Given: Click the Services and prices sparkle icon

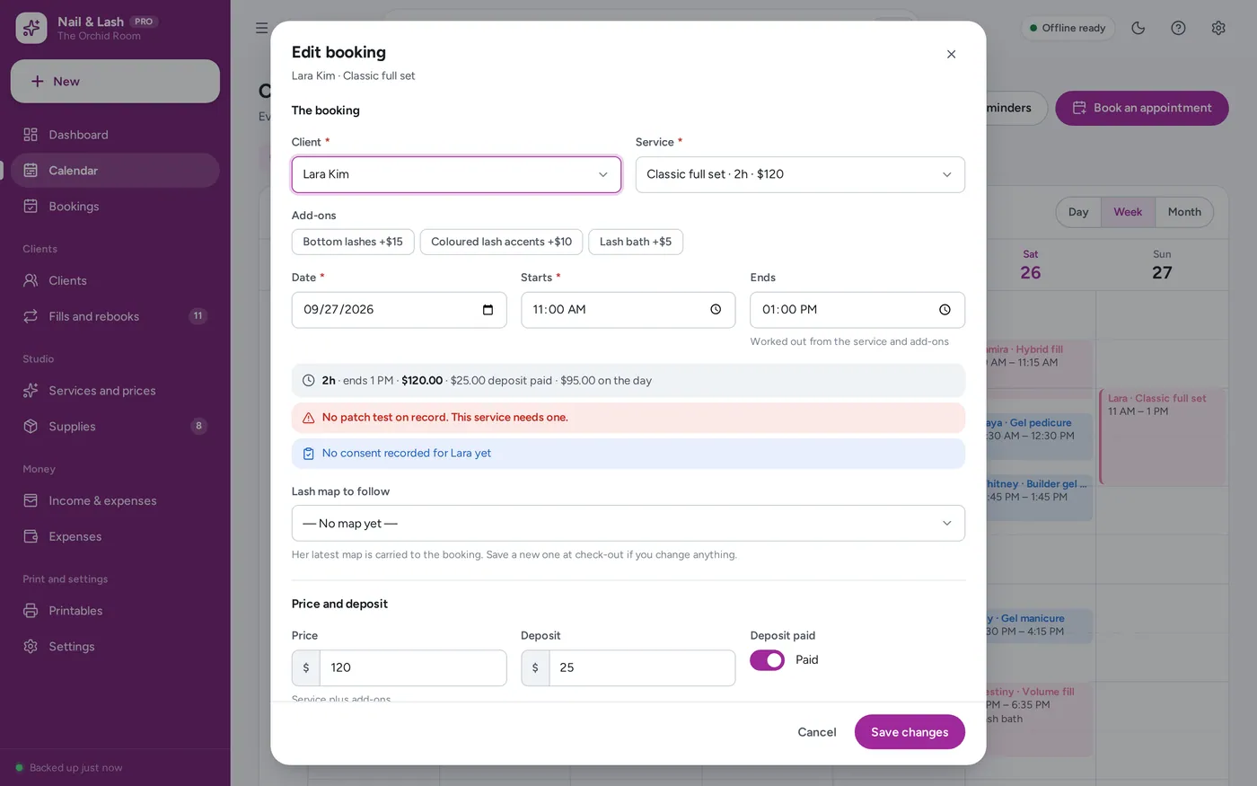Looking at the screenshot, I should (x=31, y=391).
